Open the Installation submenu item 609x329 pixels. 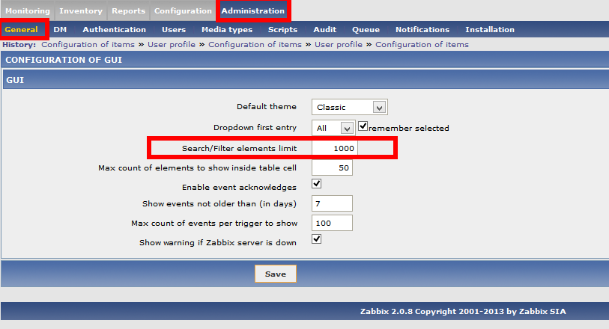click(x=489, y=30)
